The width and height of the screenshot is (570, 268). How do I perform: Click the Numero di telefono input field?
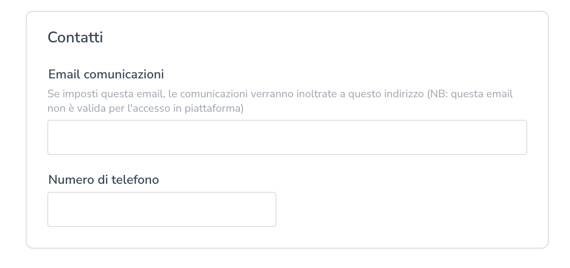[161, 209]
